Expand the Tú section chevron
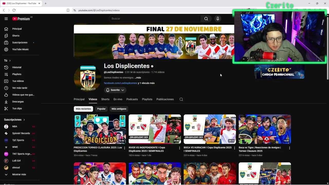 [10, 61]
